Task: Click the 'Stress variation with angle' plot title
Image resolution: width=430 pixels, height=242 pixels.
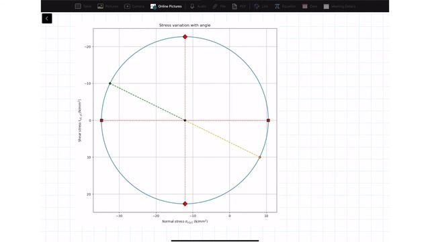Action: (x=185, y=26)
